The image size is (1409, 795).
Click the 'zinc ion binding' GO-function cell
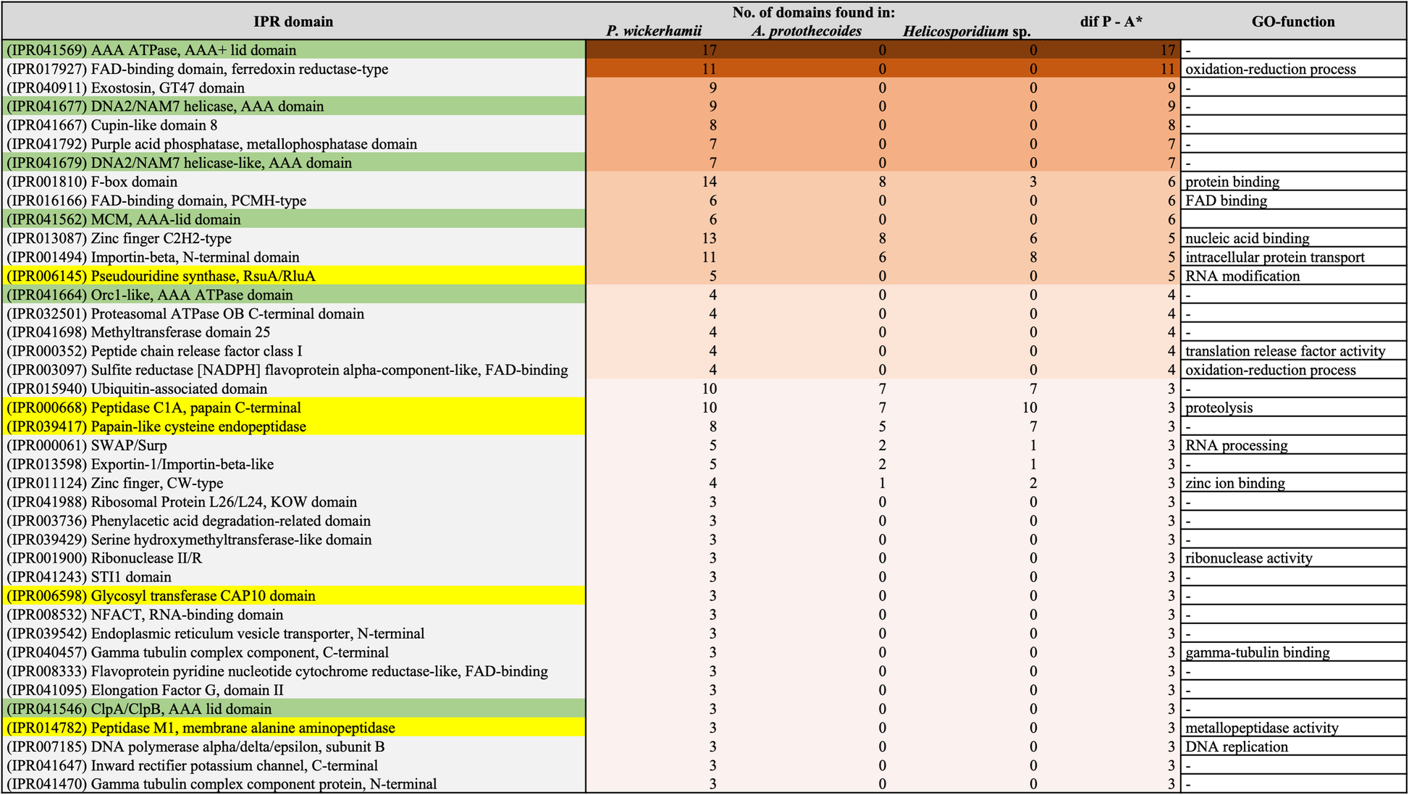[1293, 483]
